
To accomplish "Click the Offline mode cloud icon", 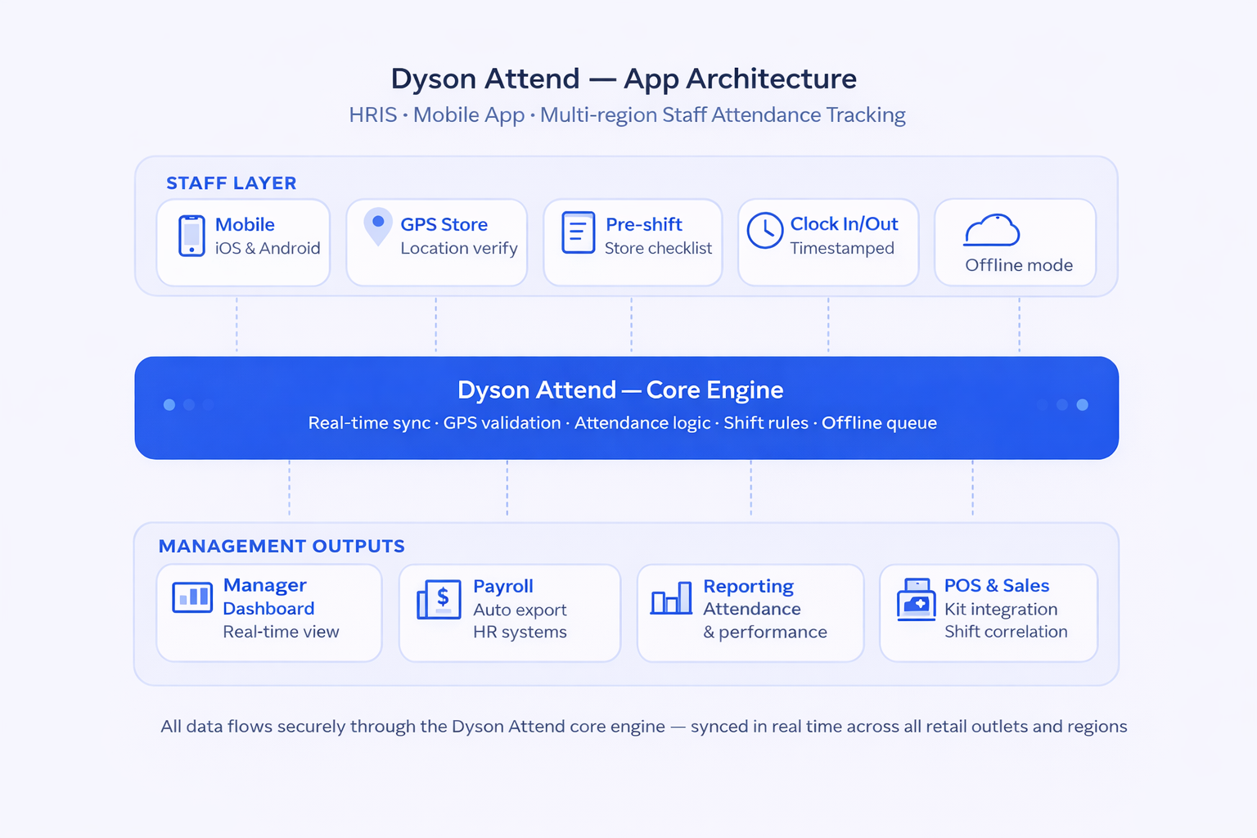I will click(992, 230).
